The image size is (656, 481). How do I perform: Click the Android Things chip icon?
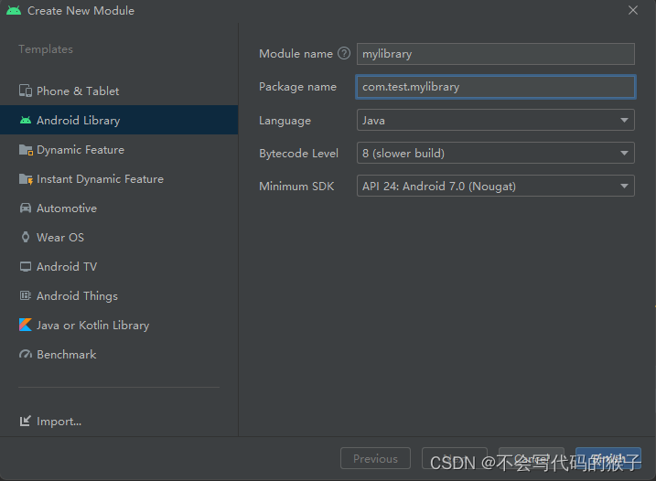(x=26, y=295)
